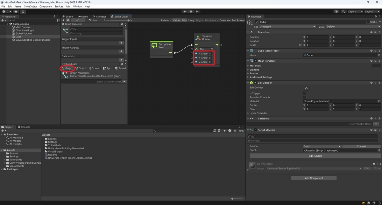Click the Play button in the toolbar

[x=185, y=11]
